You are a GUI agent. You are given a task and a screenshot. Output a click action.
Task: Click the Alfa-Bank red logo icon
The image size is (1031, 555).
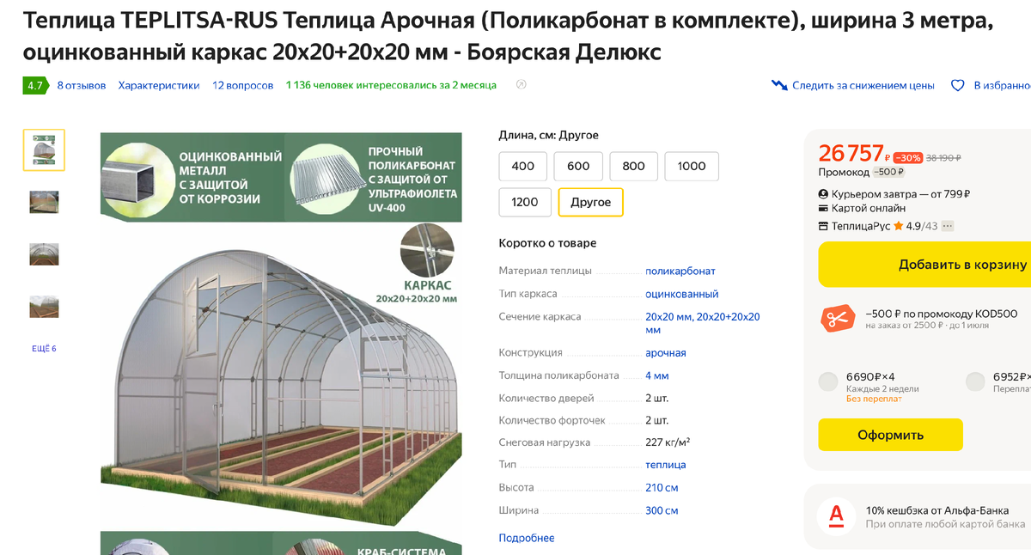[x=836, y=516]
